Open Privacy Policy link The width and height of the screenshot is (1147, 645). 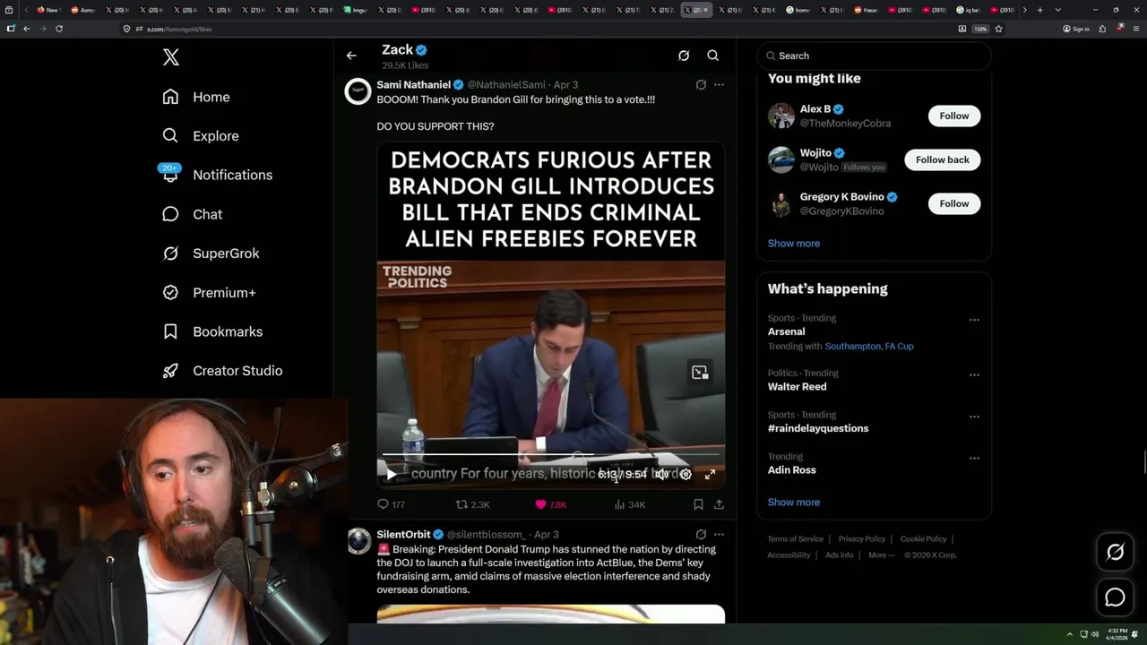coord(862,539)
